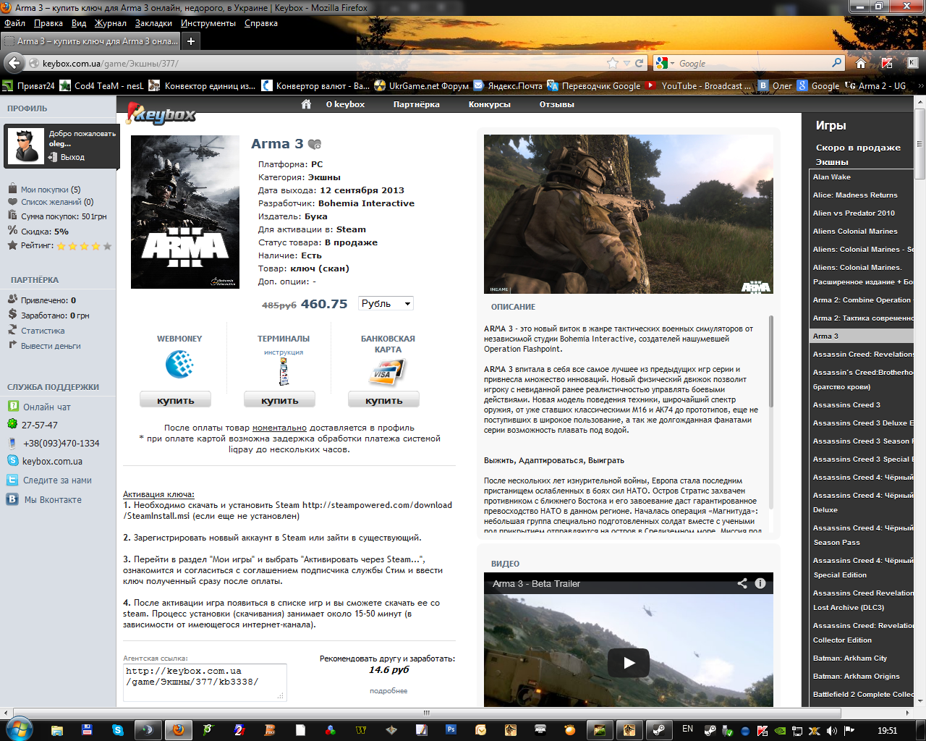Click Вывести деньги link

tap(51, 346)
